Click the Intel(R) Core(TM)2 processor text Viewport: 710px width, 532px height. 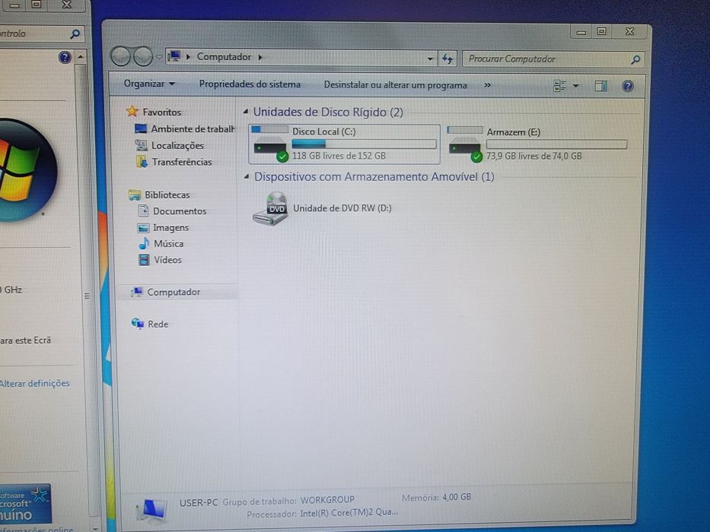pyautogui.click(x=349, y=512)
